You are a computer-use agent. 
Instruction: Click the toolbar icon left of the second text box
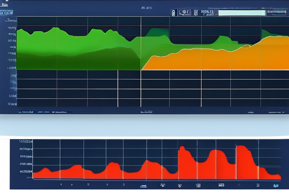point(195,13)
